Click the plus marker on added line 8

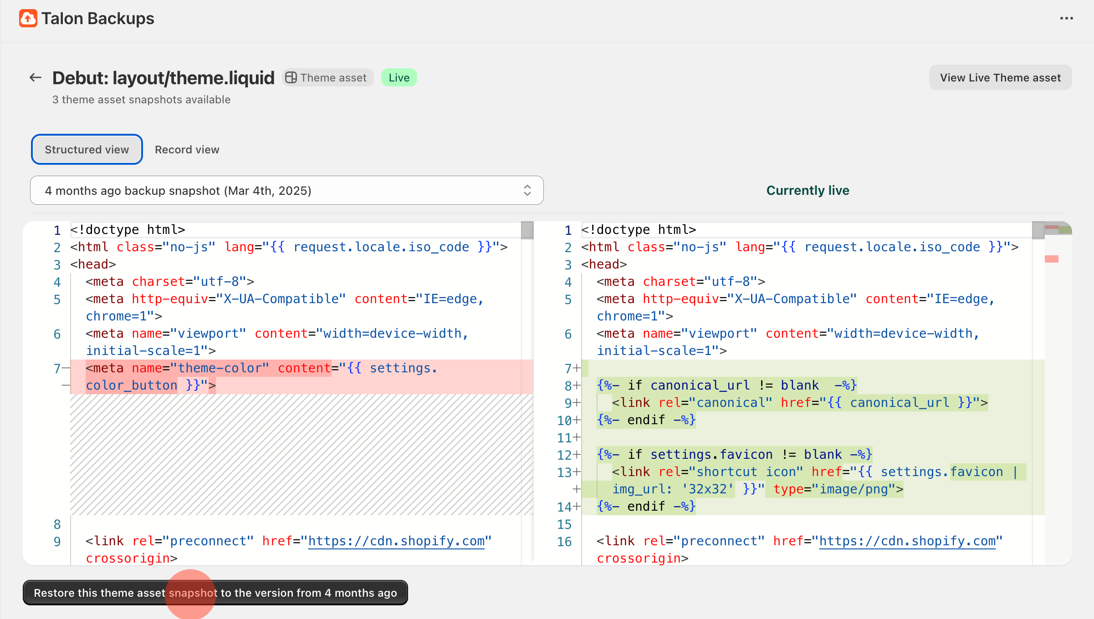[577, 386]
